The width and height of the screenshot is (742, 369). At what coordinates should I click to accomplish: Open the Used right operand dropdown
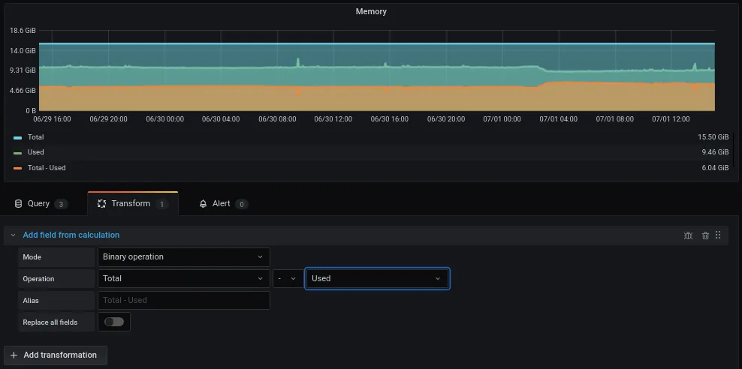click(377, 279)
